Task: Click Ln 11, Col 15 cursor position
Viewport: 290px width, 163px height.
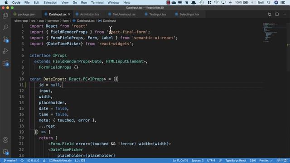Action: coord(180,160)
